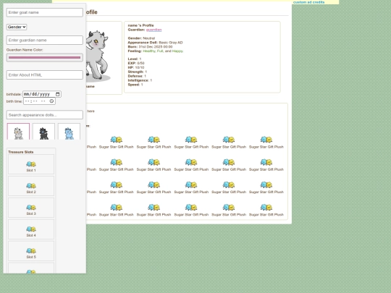Click the 'Defense: 1' stat
391x293 pixels.
[x=137, y=76]
